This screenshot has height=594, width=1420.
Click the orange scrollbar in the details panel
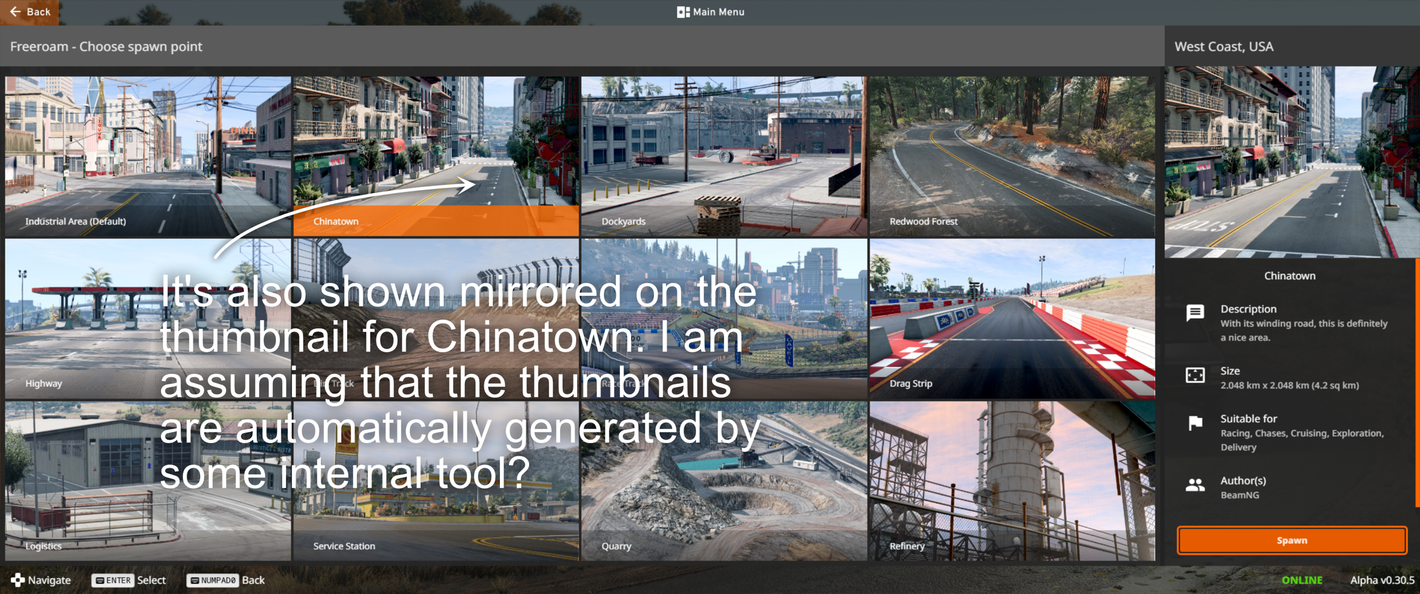[1418, 383]
